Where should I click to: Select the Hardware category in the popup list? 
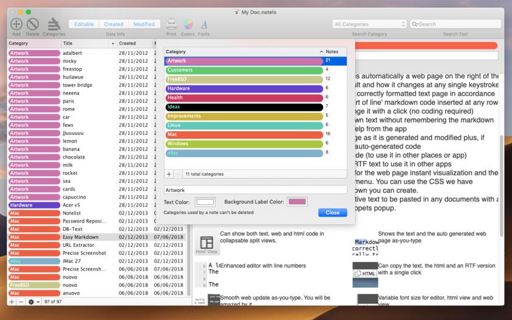244,89
